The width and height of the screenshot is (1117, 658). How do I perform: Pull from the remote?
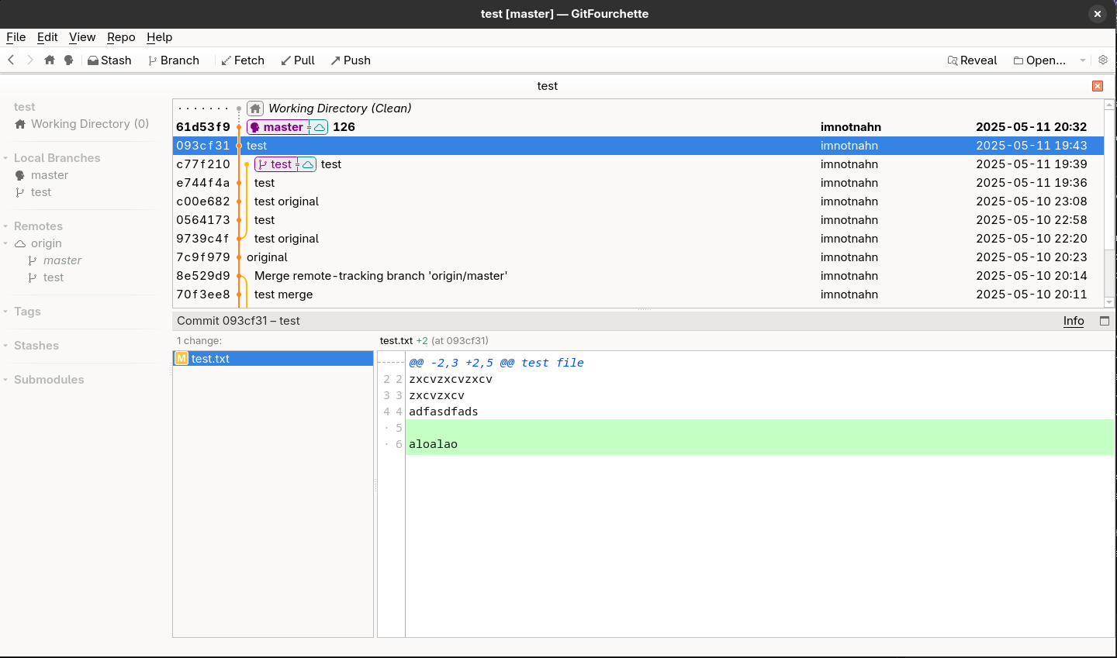(297, 60)
